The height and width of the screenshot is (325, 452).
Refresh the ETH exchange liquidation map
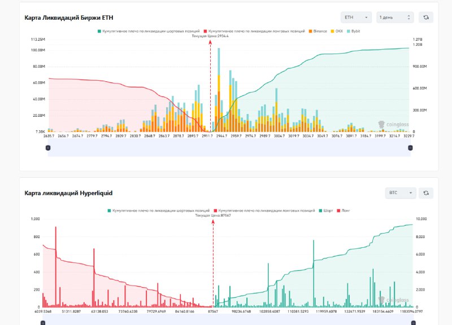pos(425,17)
